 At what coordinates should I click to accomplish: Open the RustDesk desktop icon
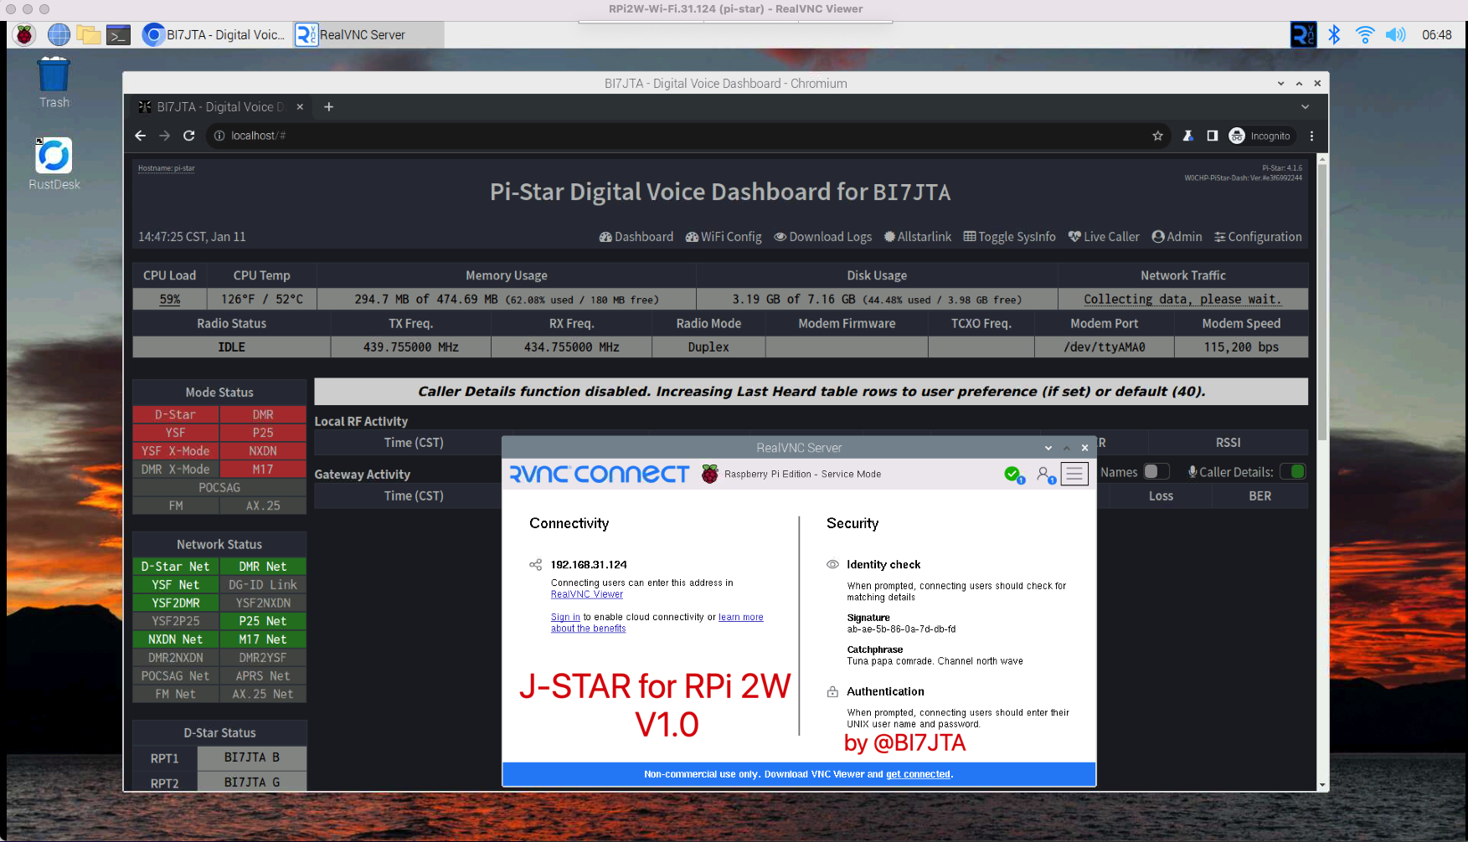coord(54,164)
